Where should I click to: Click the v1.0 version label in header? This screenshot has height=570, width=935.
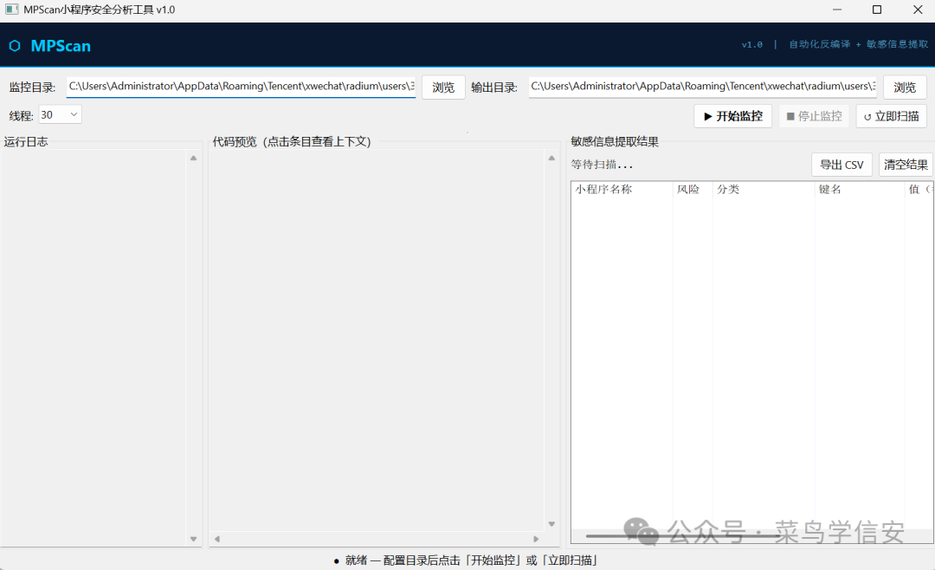click(x=752, y=44)
